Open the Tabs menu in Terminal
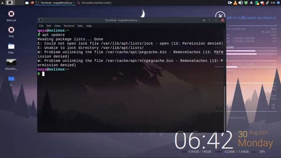281x158 pixels. (80, 26)
